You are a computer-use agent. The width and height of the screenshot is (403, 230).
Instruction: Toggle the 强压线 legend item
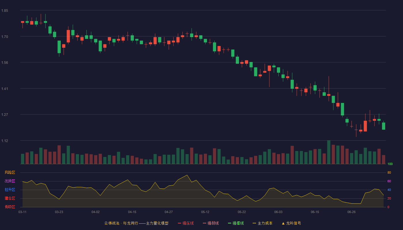[186, 223]
